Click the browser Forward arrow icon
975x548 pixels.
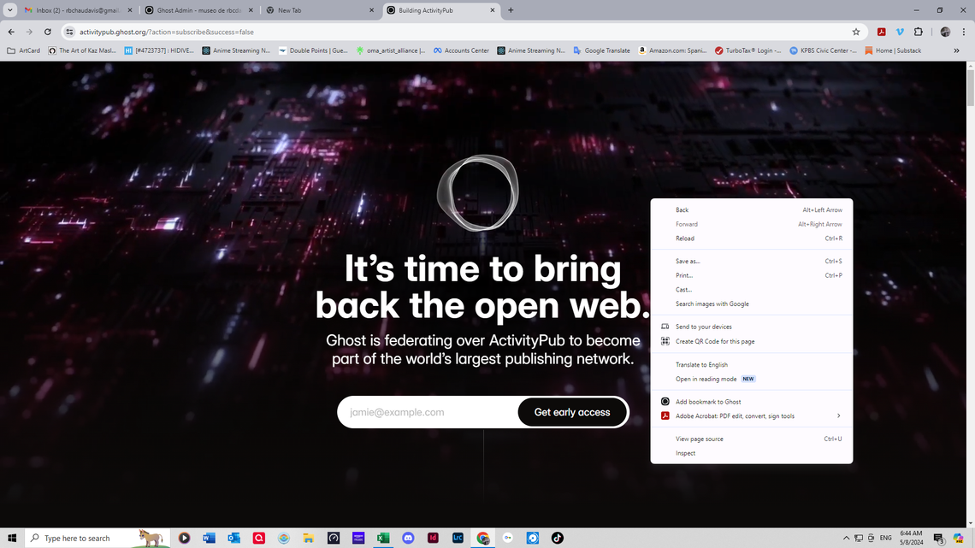coord(29,32)
